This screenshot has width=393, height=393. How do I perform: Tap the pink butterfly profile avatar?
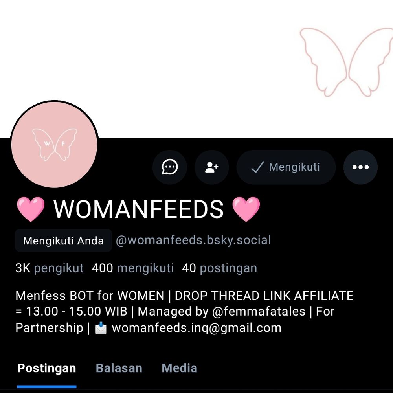tap(54, 144)
